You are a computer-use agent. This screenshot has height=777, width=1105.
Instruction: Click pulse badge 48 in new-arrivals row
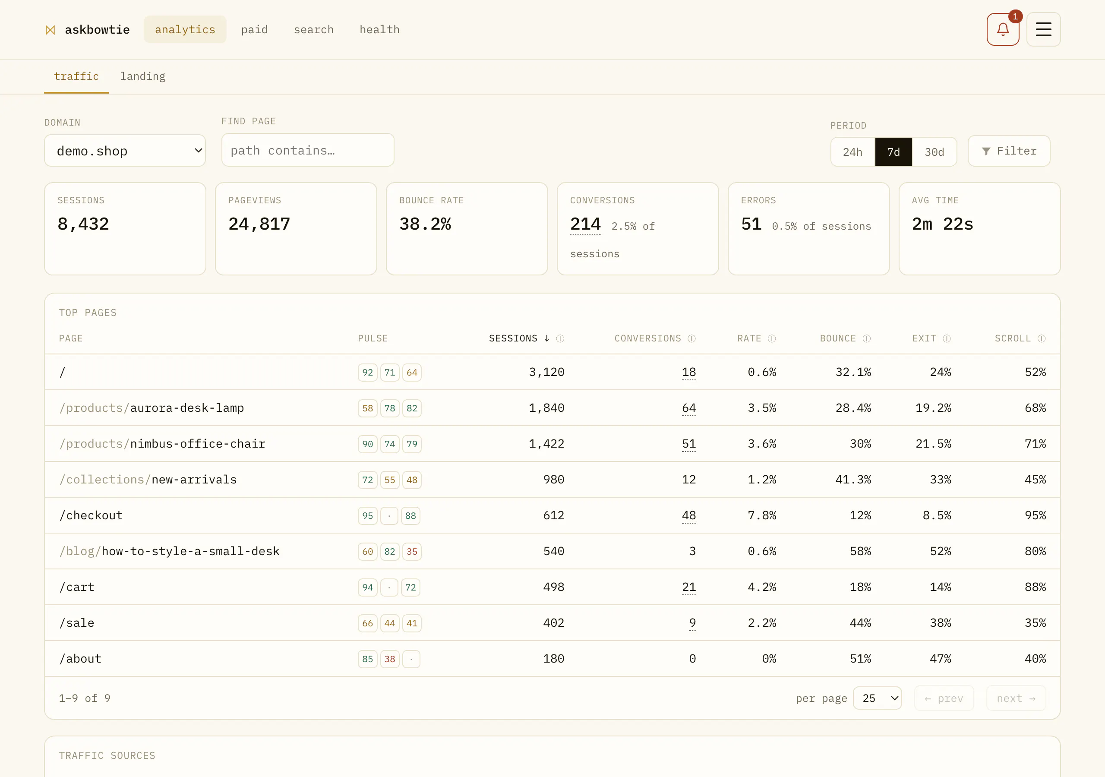411,480
